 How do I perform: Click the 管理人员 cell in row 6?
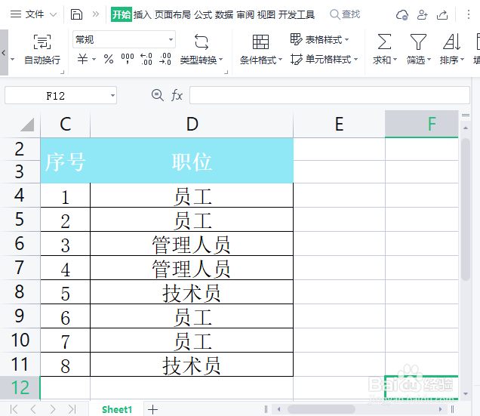tap(192, 244)
